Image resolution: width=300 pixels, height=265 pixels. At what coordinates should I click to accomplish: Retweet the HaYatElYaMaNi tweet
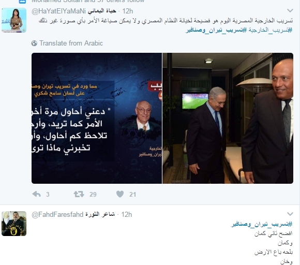[79, 194]
